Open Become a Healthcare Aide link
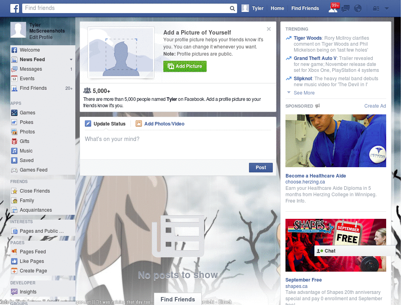Screen dimensions: 406x305 click(316, 176)
